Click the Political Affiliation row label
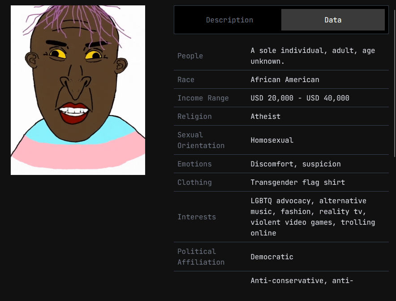The image size is (396, 301). (201, 257)
